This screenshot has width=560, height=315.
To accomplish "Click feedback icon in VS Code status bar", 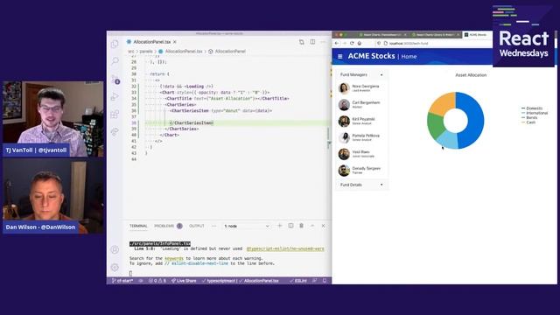I will click(315, 281).
